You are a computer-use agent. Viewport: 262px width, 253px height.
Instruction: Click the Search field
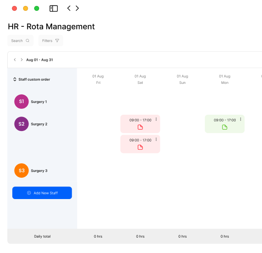[x=20, y=40]
